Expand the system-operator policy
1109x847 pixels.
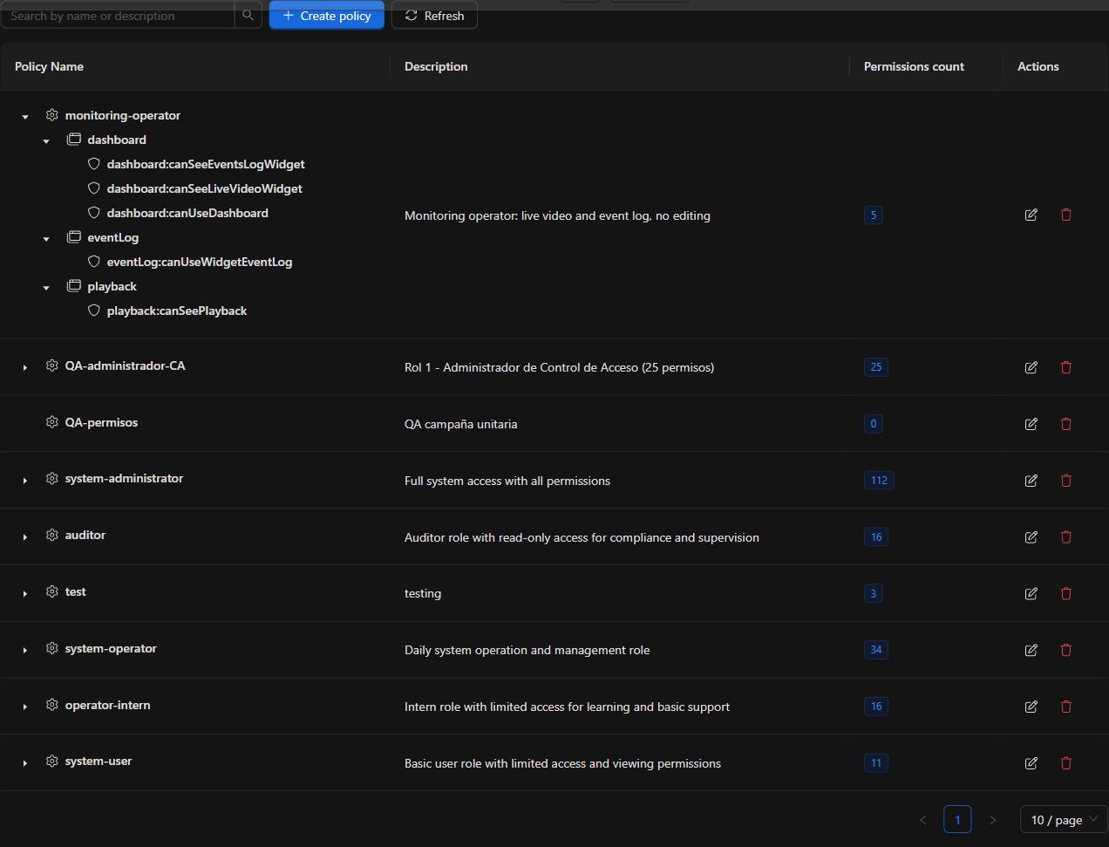(x=25, y=650)
